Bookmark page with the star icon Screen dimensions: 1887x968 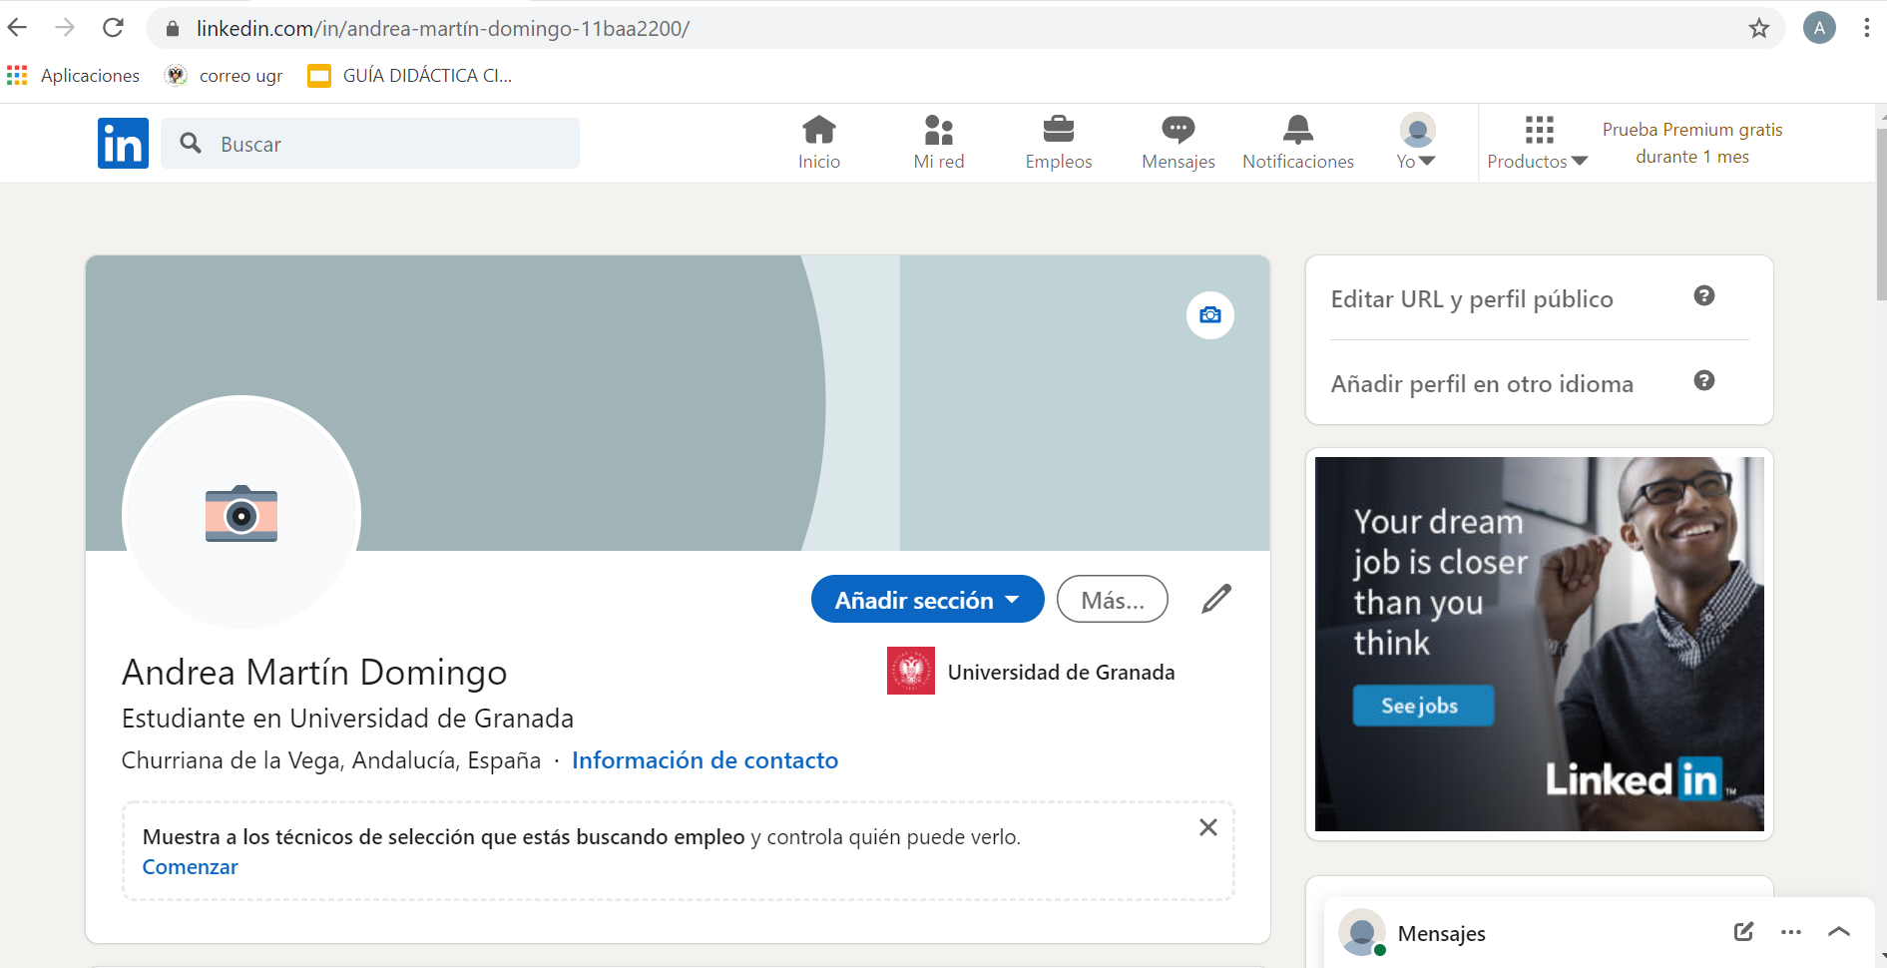tap(1758, 28)
